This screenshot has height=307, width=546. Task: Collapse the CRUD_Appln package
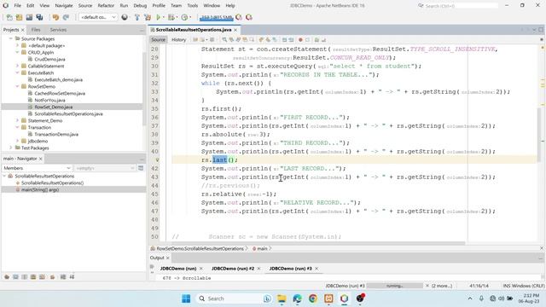coord(17,52)
